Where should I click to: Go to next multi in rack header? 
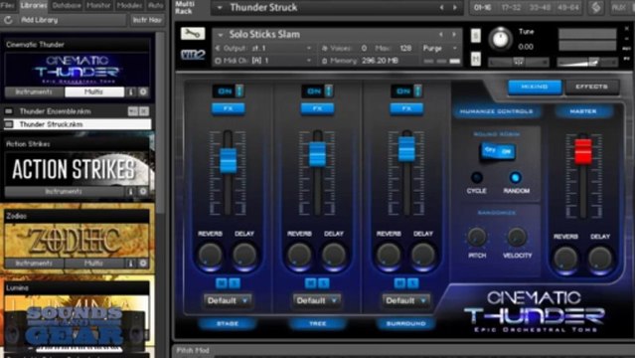tap(455, 7)
